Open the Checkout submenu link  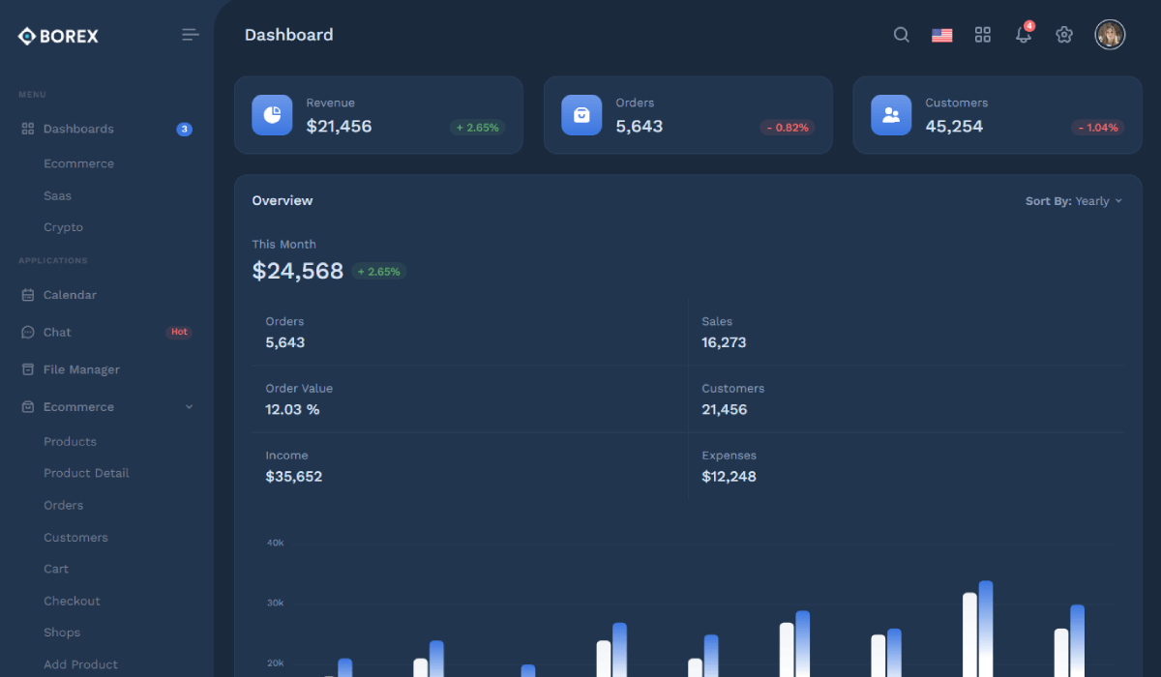[72, 601]
